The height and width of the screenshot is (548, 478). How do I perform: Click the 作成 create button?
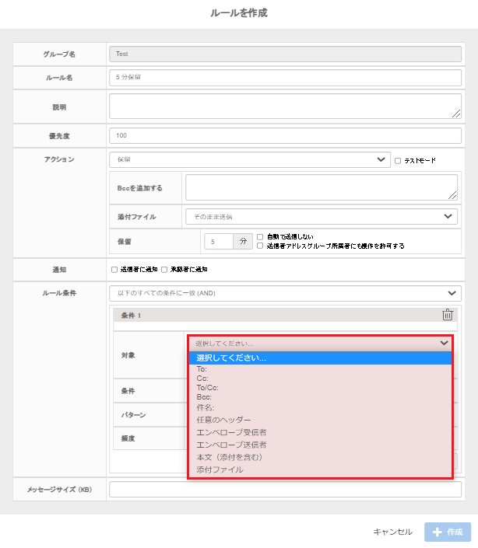tap(448, 532)
